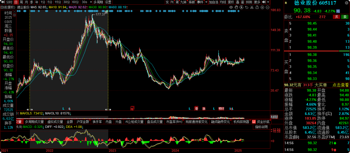
Task: Click the red 买 buy button
Action: 336,17
